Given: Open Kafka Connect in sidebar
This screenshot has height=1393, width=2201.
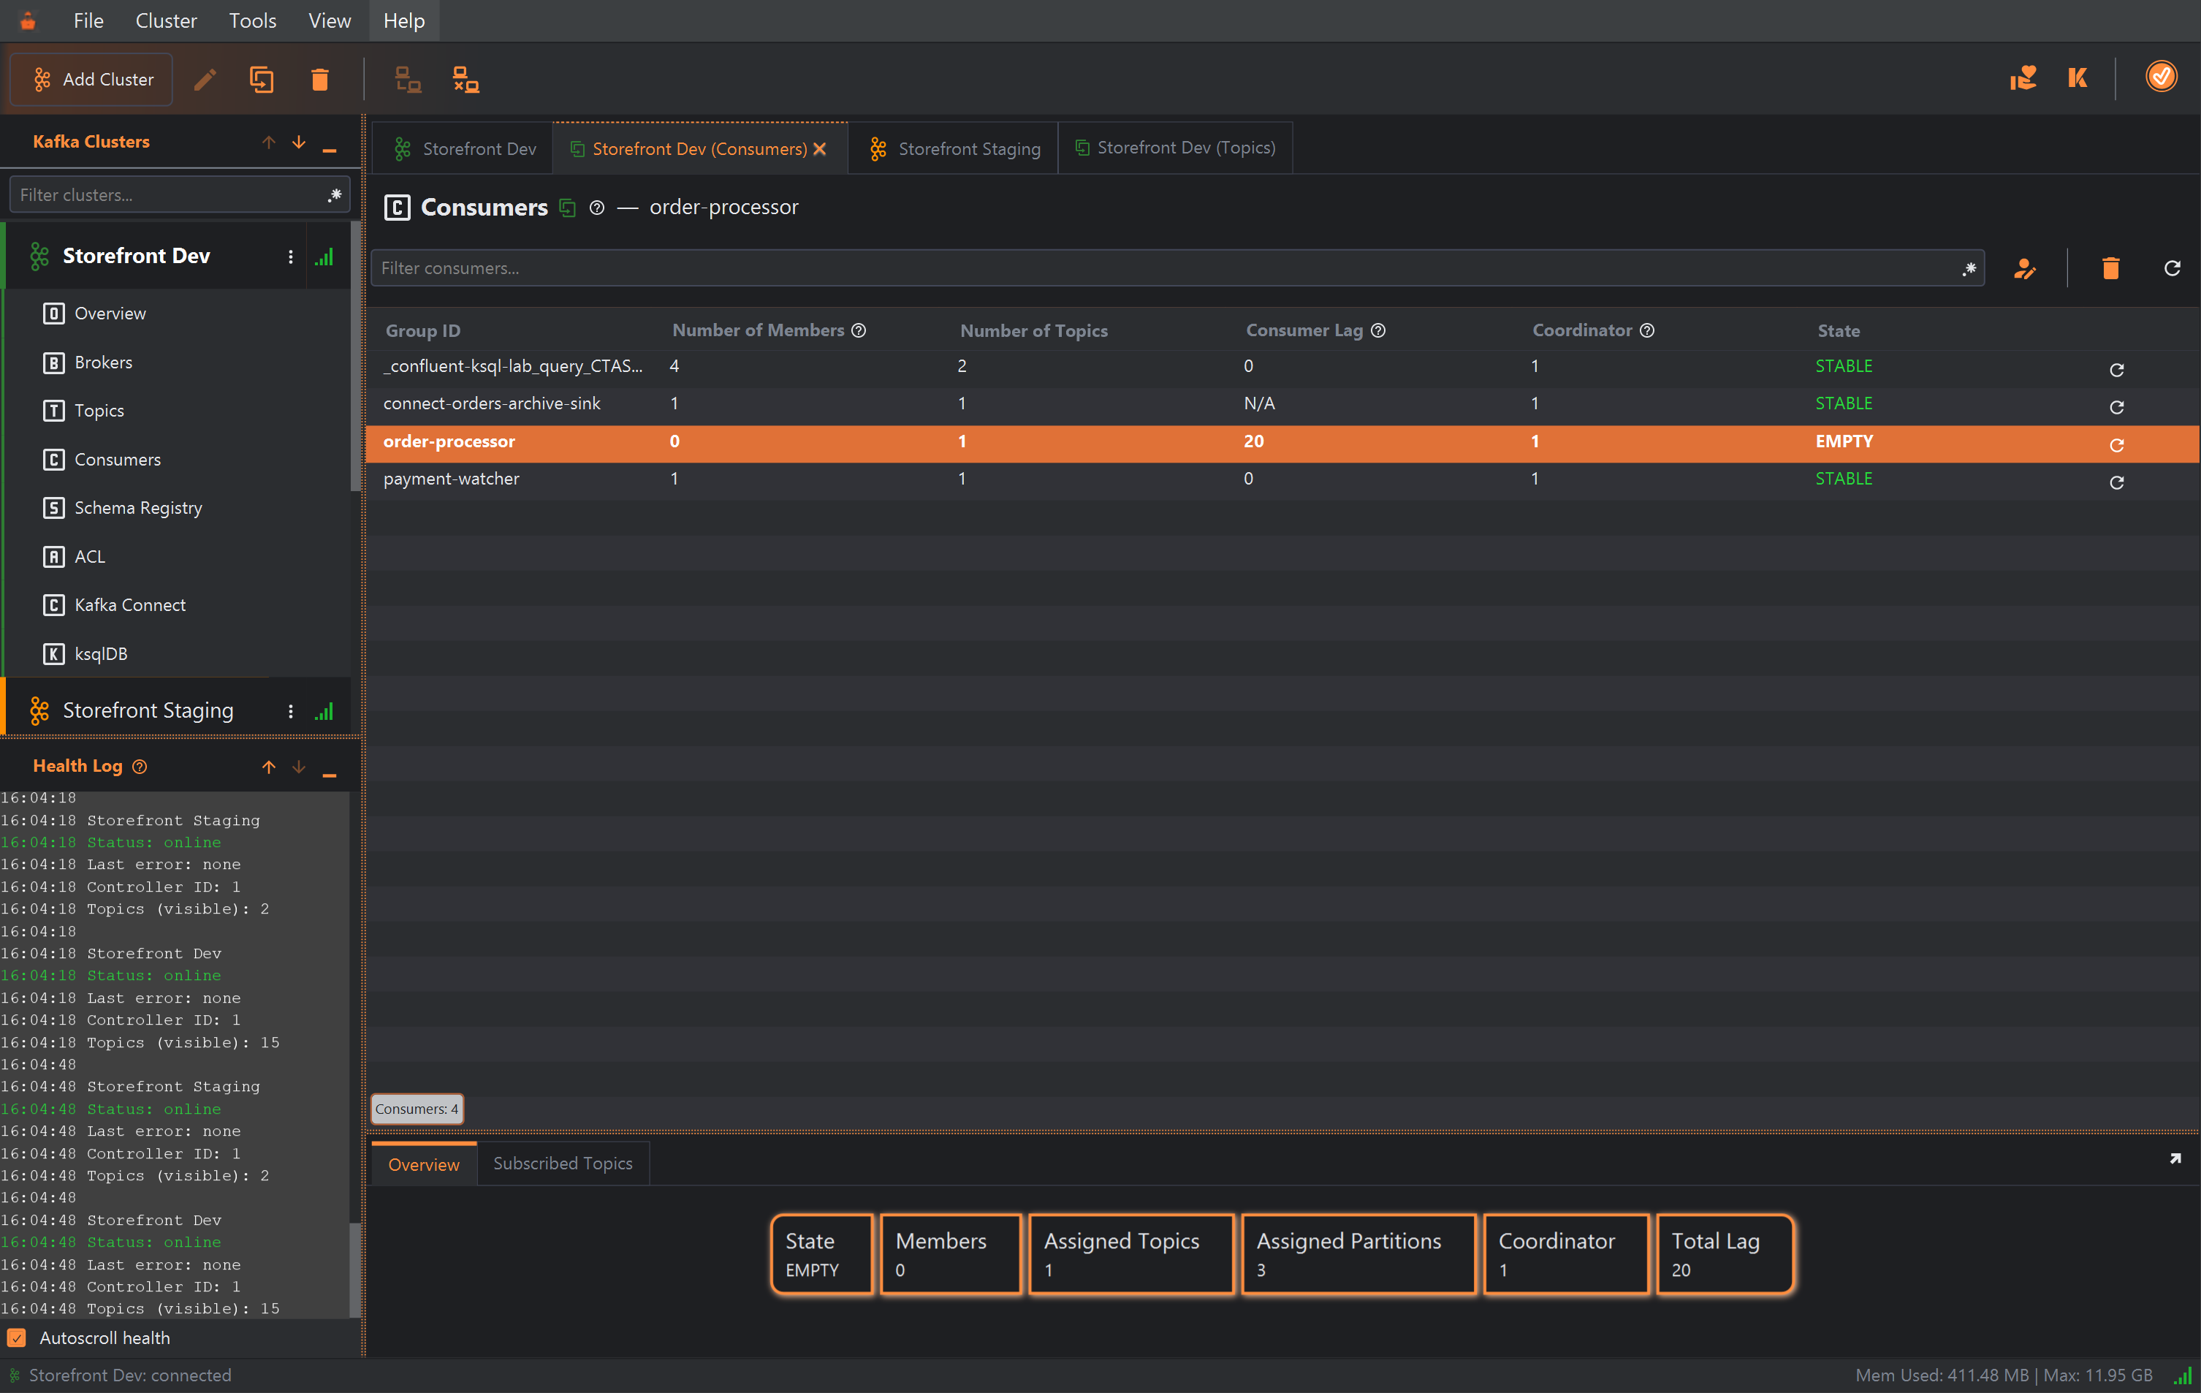Looking at the screenshot, I should (130, 605).
